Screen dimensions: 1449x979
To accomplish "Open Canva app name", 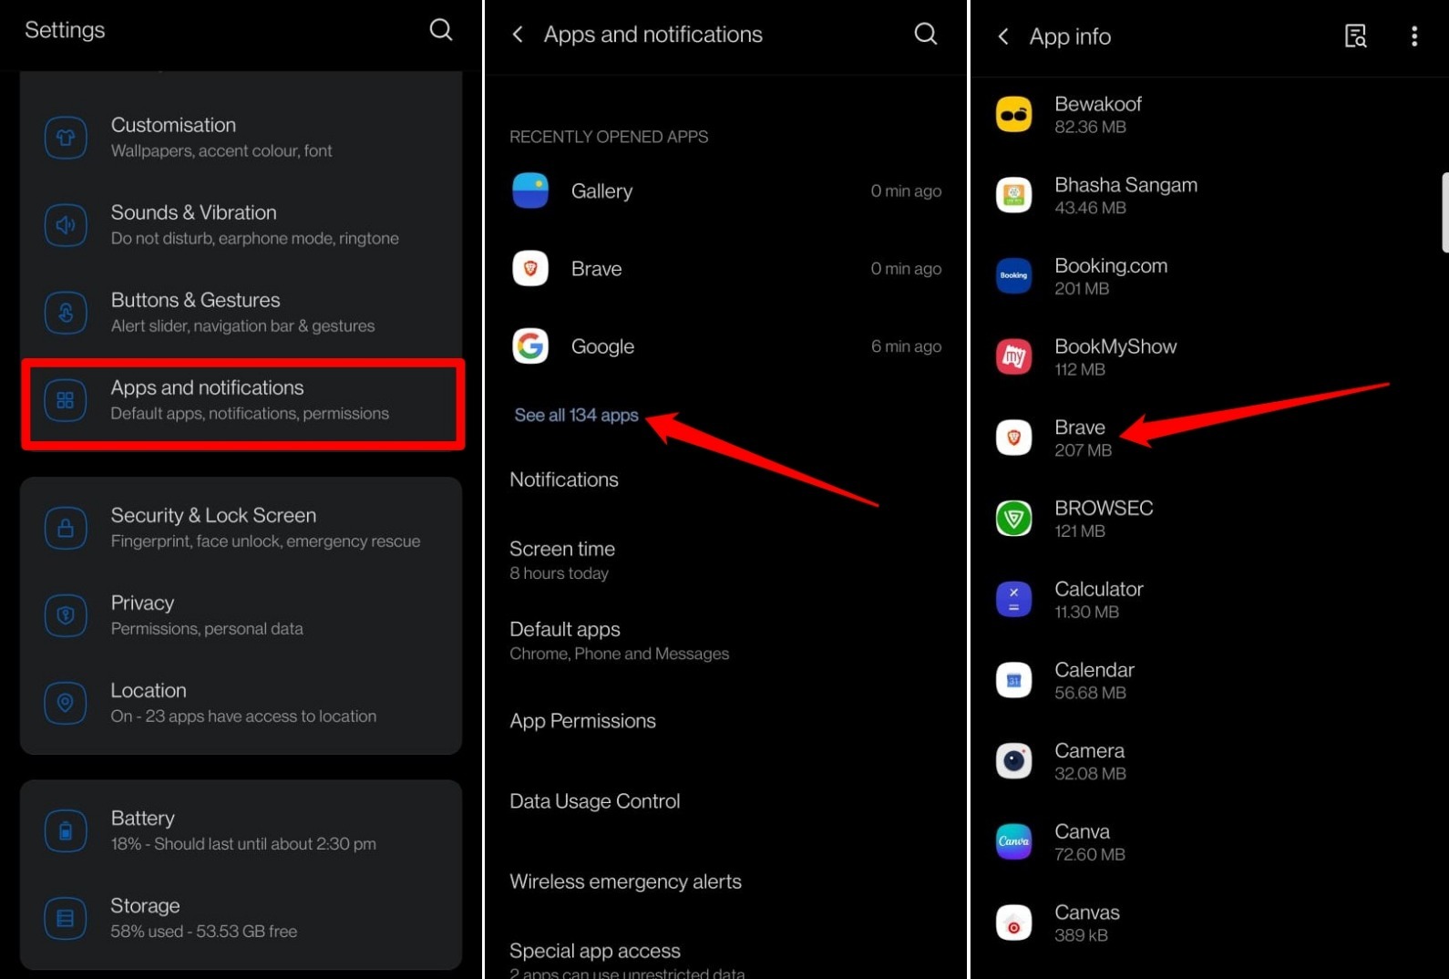I will pos(1082,831).
